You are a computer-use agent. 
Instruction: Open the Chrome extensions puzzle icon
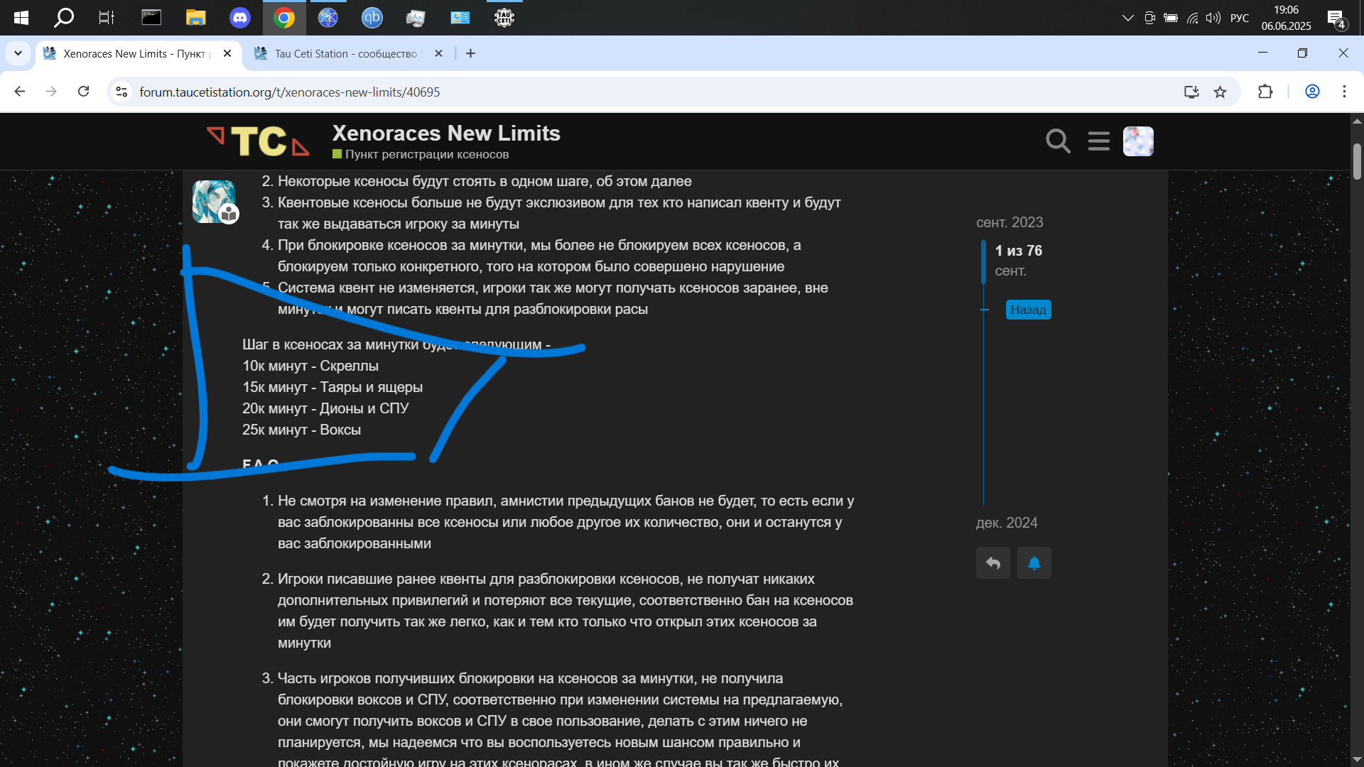(x=1265, y=92)
